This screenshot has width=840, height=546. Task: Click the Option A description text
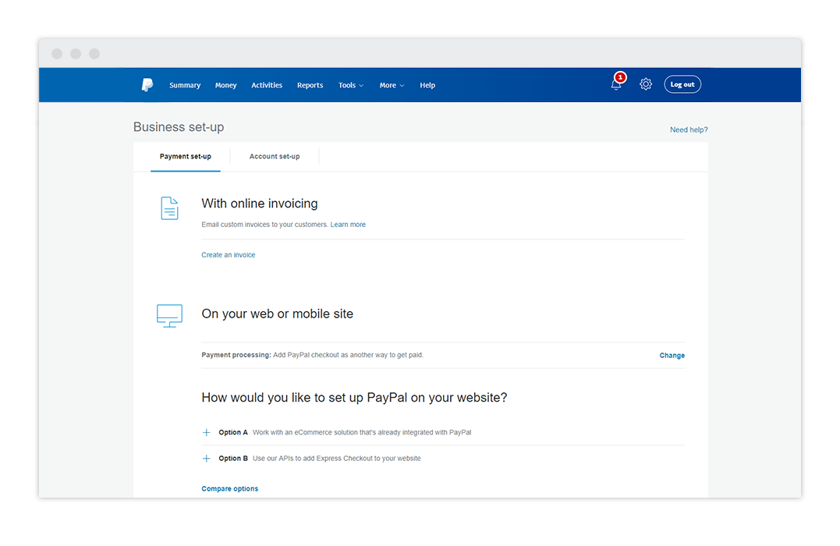pos(362,432)
